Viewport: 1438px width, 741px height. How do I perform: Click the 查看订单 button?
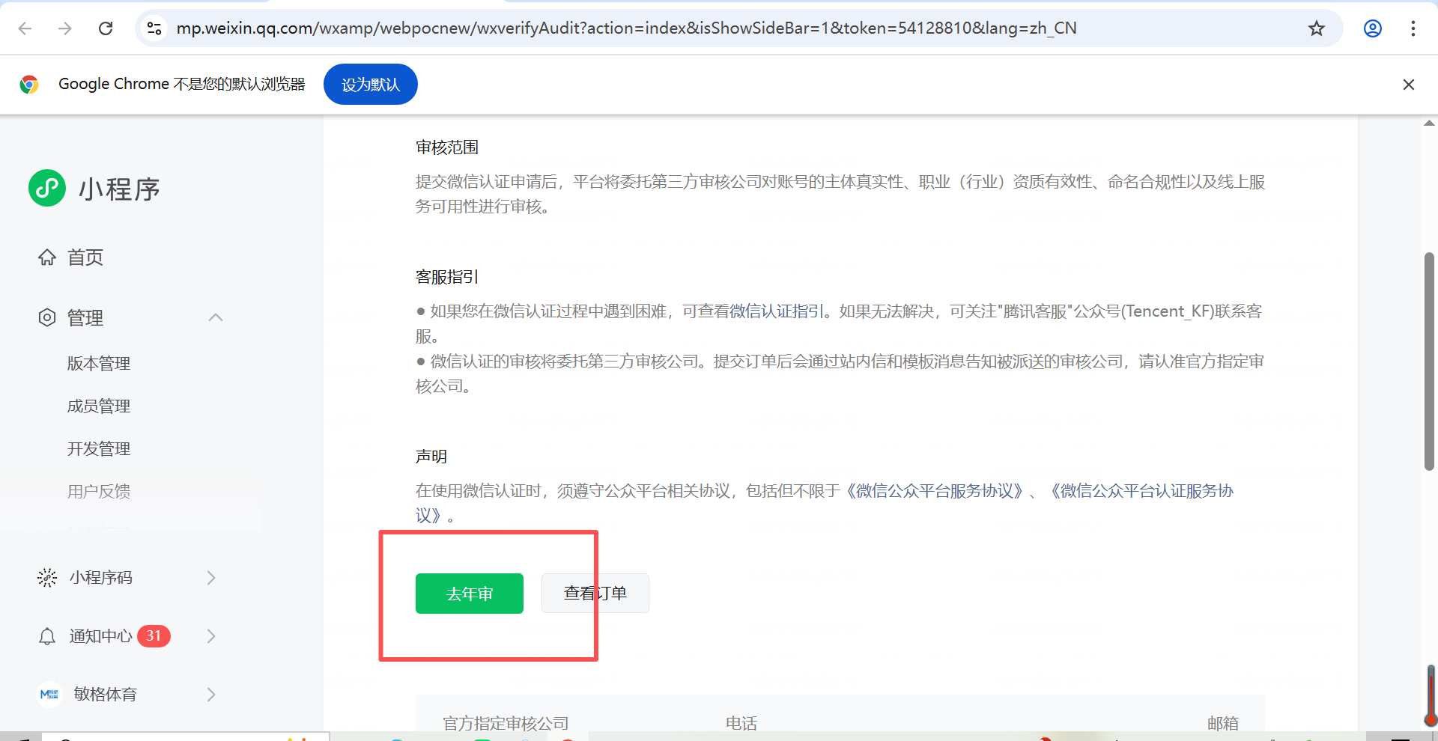pos(595,594)
